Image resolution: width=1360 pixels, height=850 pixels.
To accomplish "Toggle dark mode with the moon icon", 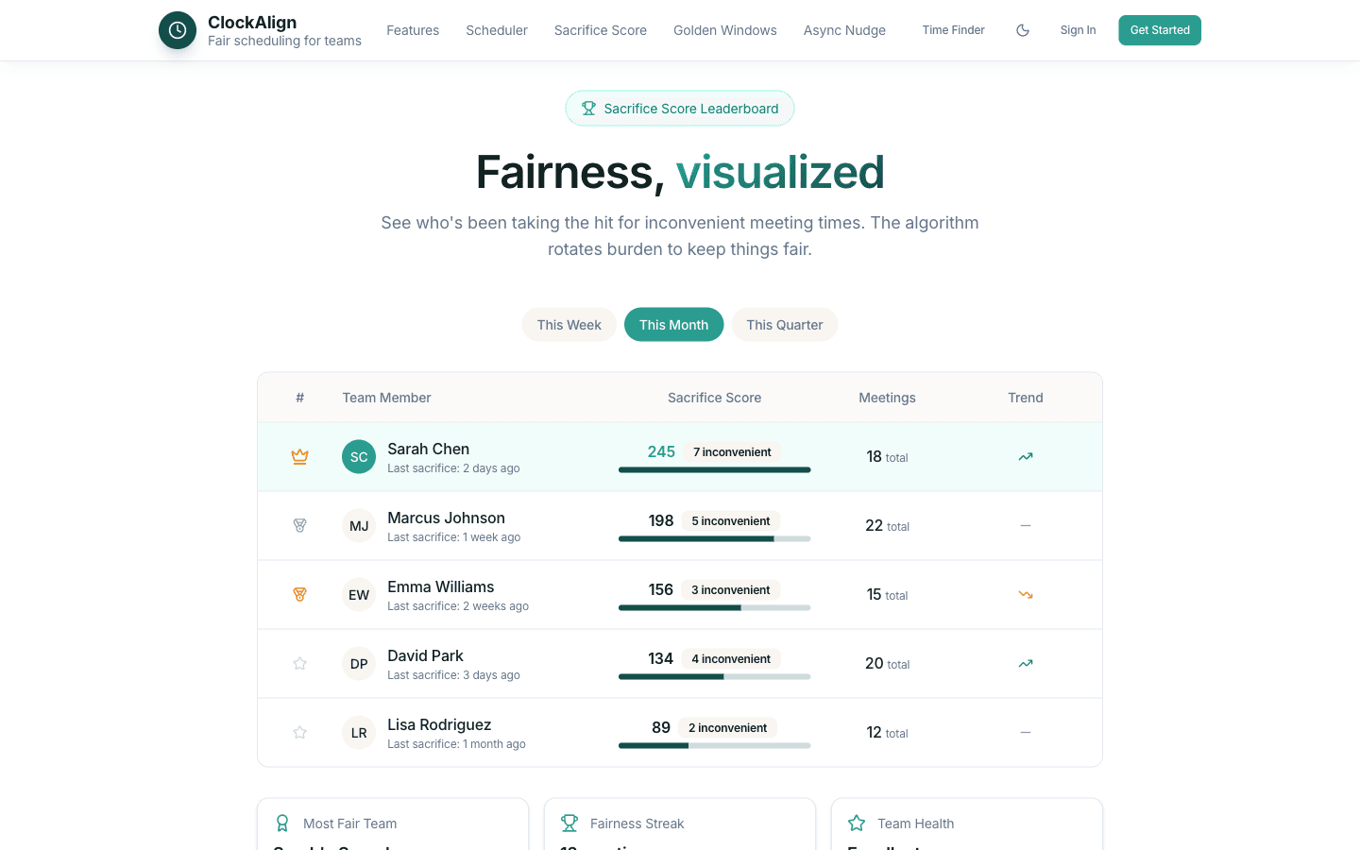I will pos(1023,30).
